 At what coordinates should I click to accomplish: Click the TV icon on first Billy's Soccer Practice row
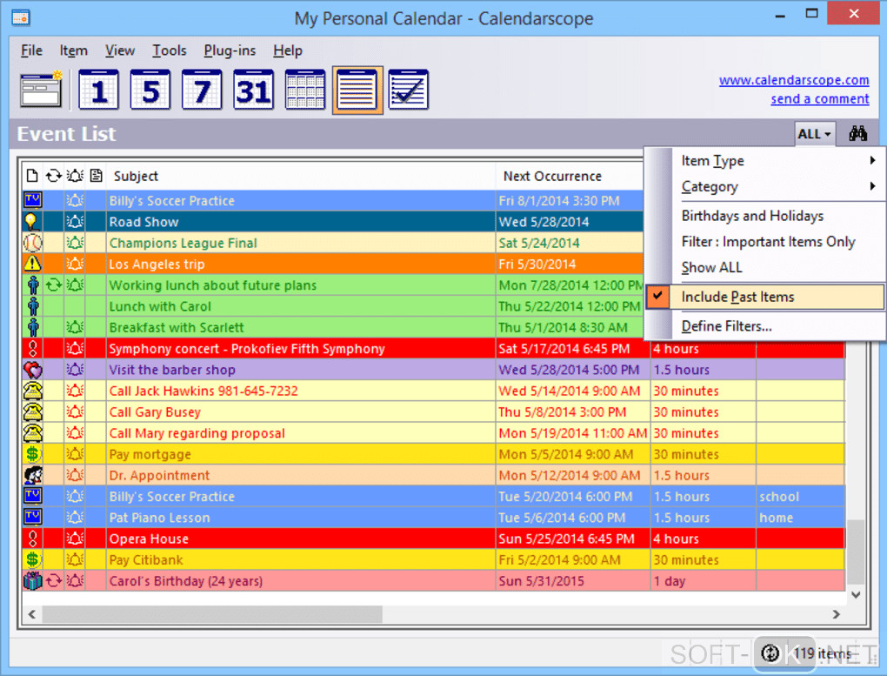33,200
